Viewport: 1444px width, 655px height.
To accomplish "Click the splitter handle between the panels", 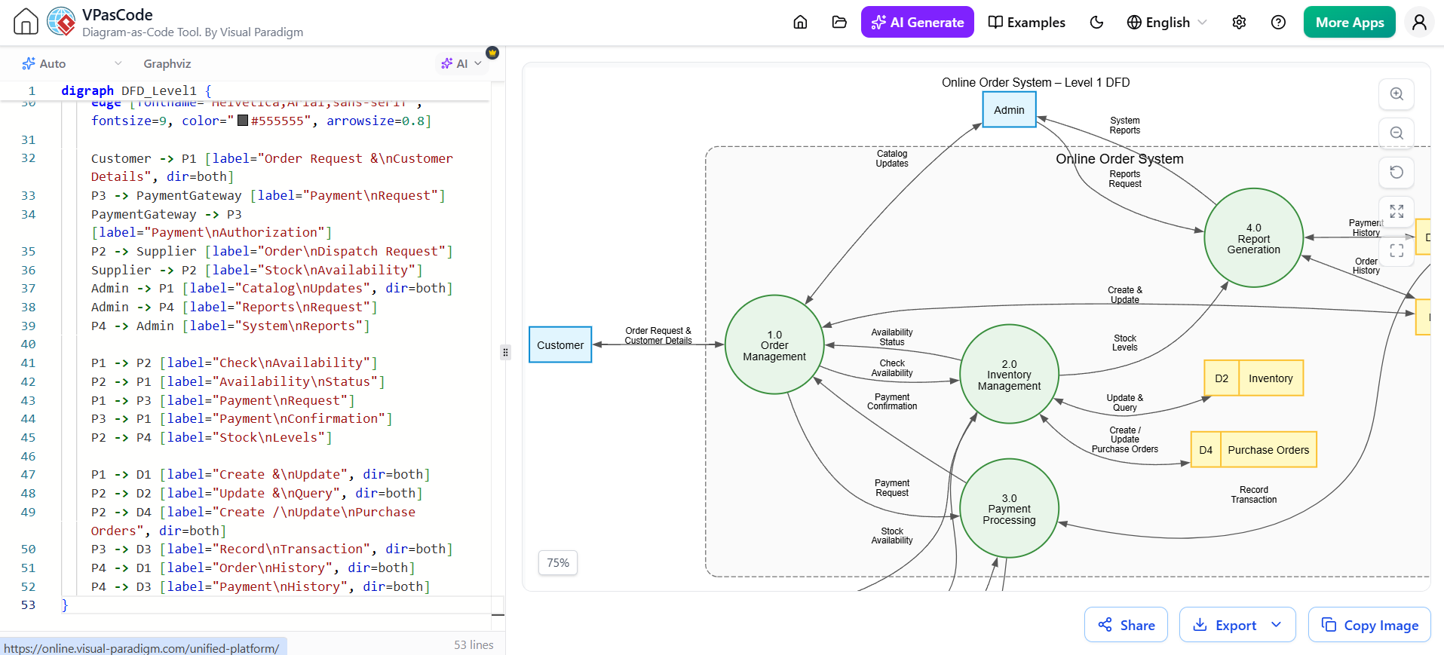I will 505,352.
